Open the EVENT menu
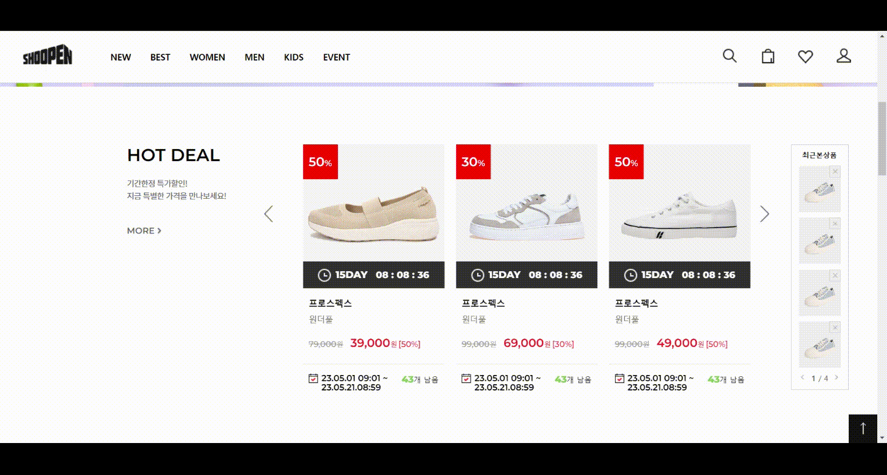The image size is (887, 475). pos(337,57)
